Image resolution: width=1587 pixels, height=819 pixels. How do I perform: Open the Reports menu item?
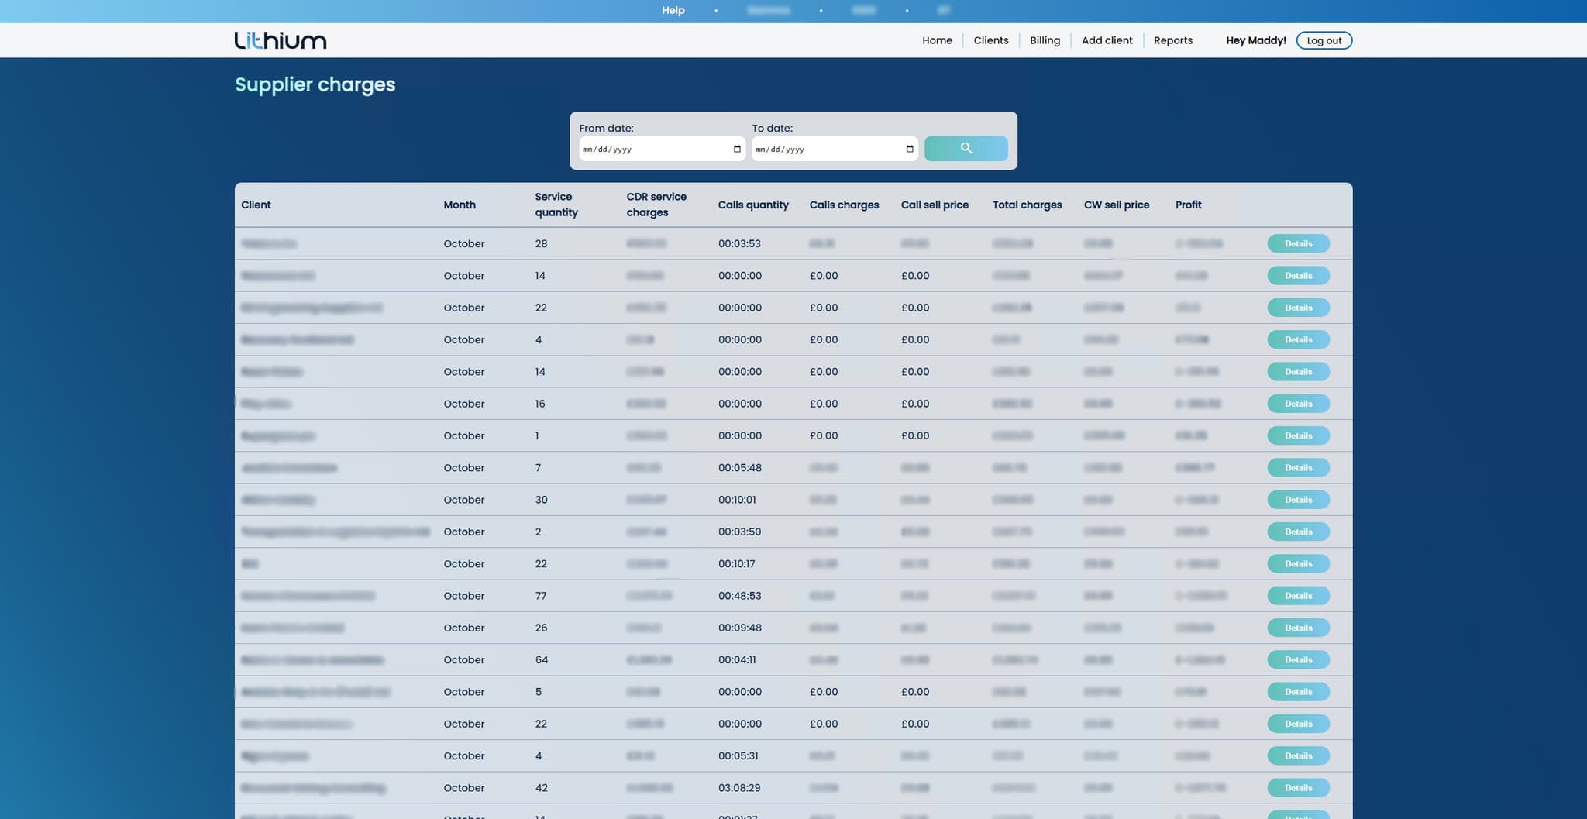click(x=1172, y=40)
